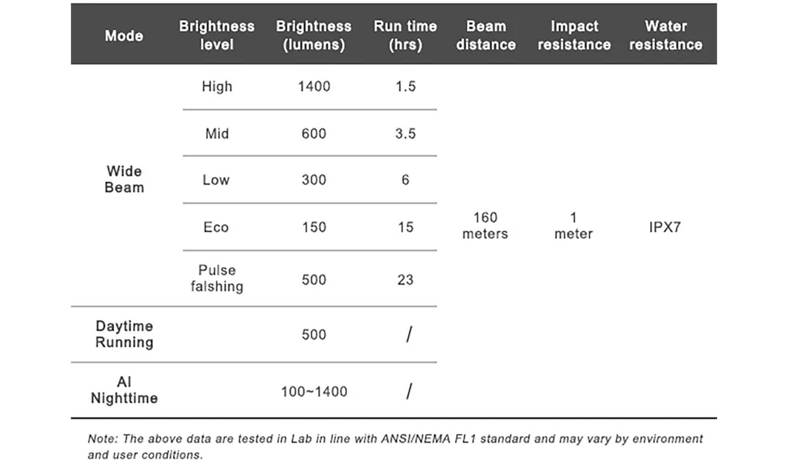Viewport: 788px width, 472px height.
Task: Click the 1400 lumens value
Action: click(314, 87)
